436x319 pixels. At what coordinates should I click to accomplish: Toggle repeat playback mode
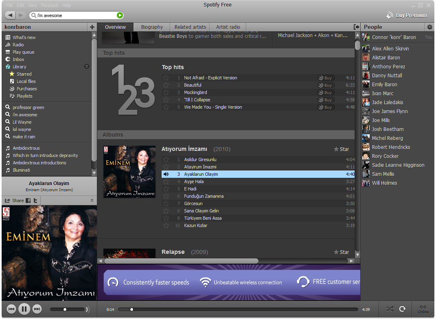tap(402, 309)
